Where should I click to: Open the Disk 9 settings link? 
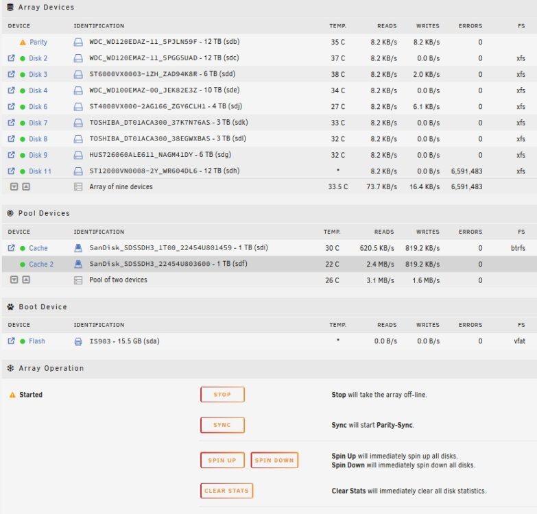[38, 155]
